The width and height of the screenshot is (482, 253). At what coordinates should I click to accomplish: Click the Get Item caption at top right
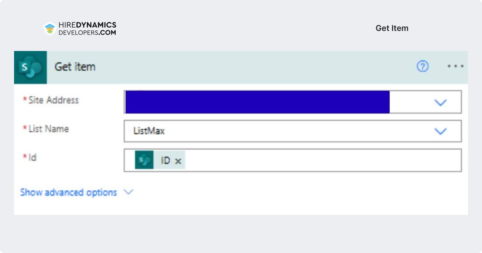pos(392,28)
